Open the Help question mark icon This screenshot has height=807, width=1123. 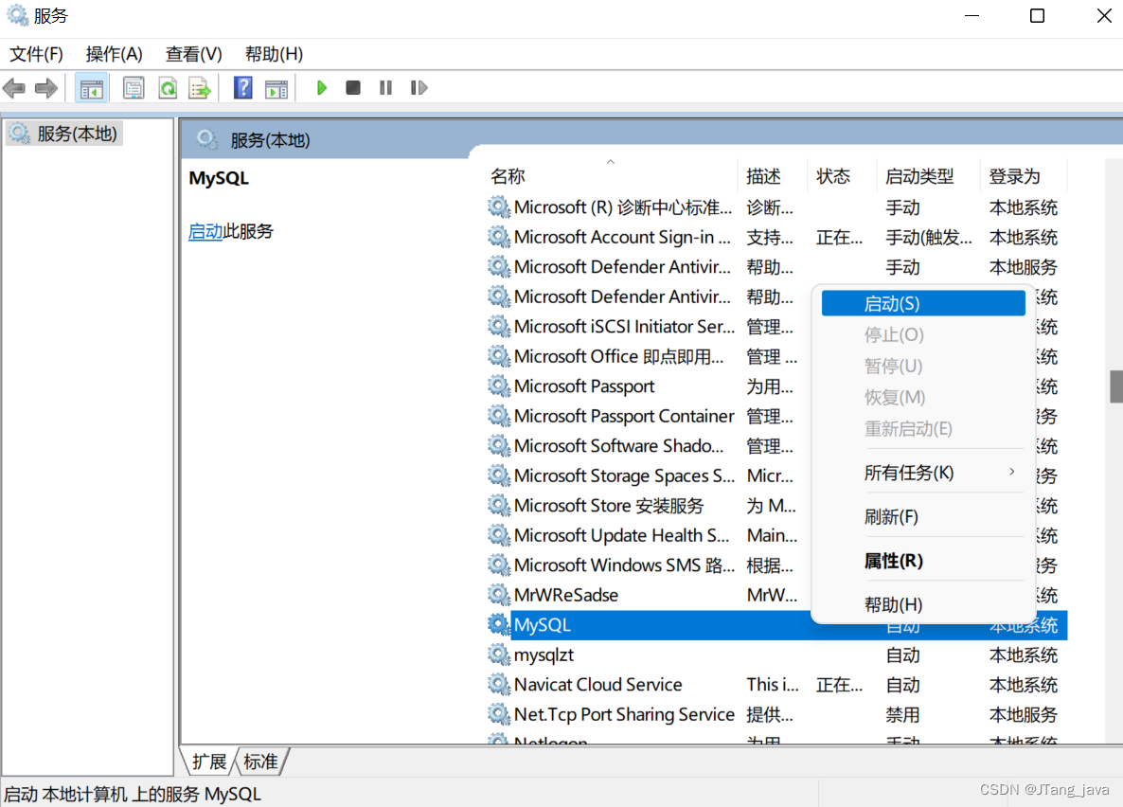tap(242, 88)
